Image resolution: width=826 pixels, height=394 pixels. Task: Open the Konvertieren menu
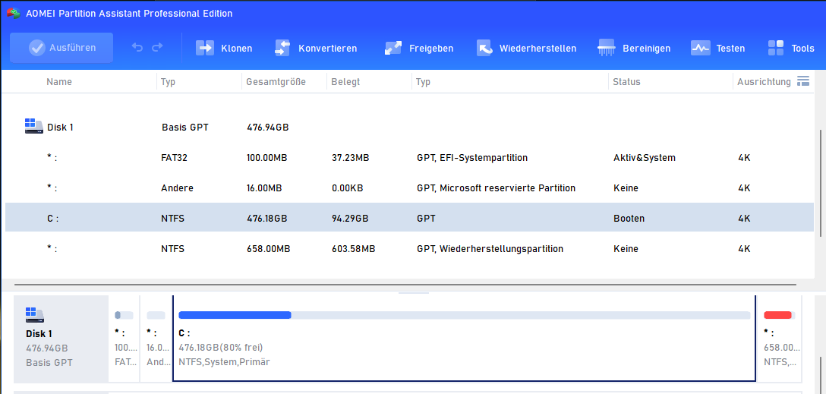[316, 49]
